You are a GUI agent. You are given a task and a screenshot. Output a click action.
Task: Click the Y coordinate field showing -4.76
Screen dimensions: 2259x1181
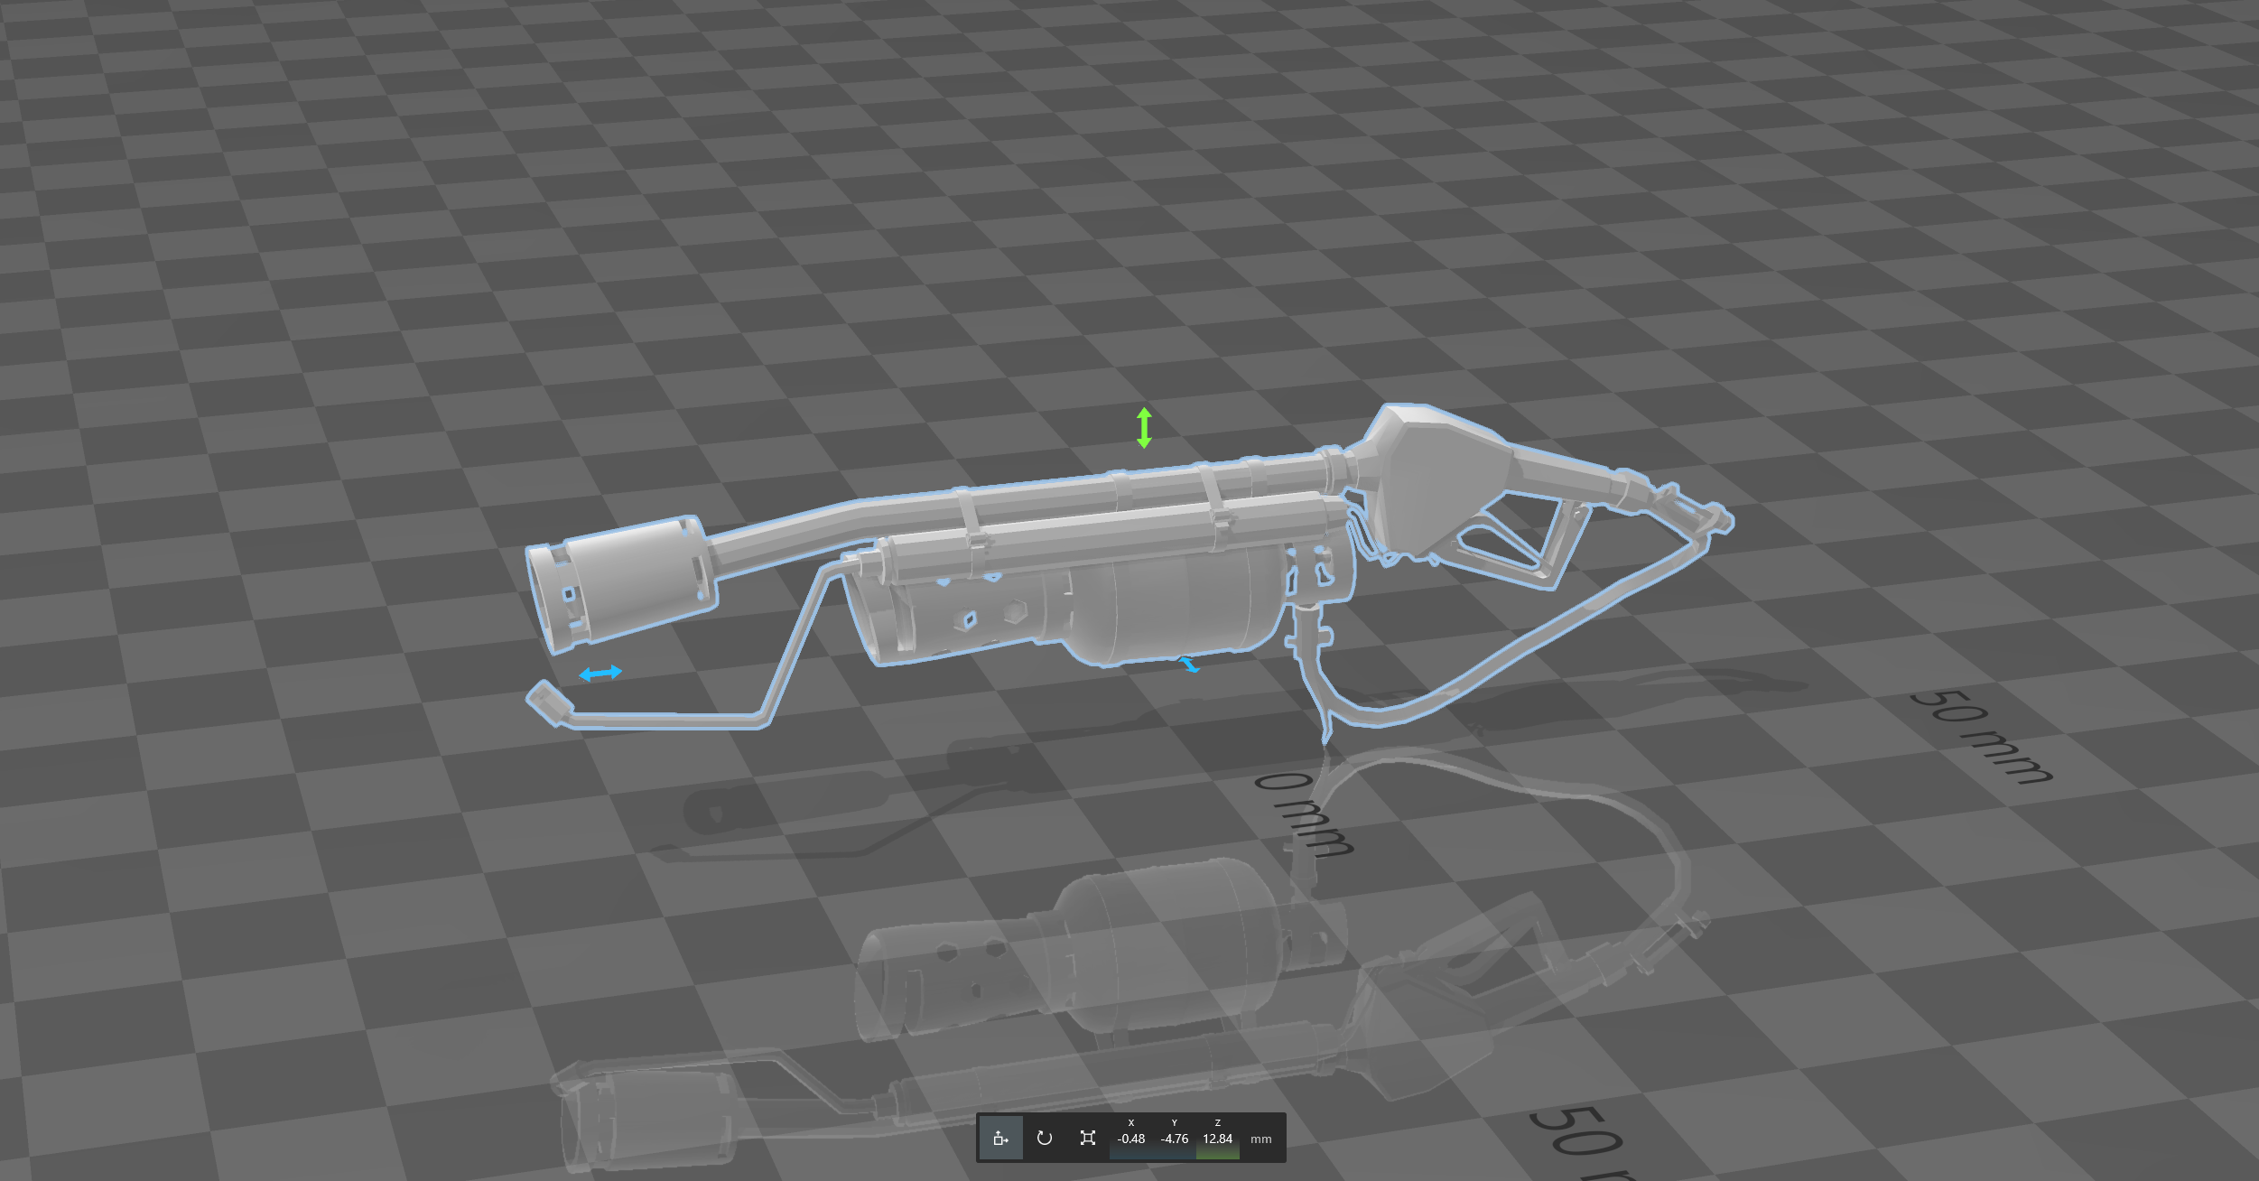click(1174, 1139)
